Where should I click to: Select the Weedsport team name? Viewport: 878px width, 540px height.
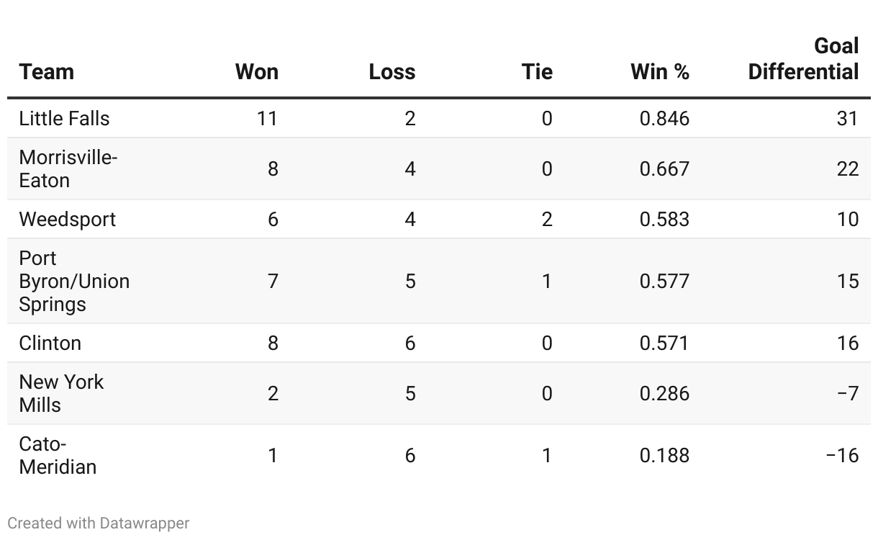(68, 219)
